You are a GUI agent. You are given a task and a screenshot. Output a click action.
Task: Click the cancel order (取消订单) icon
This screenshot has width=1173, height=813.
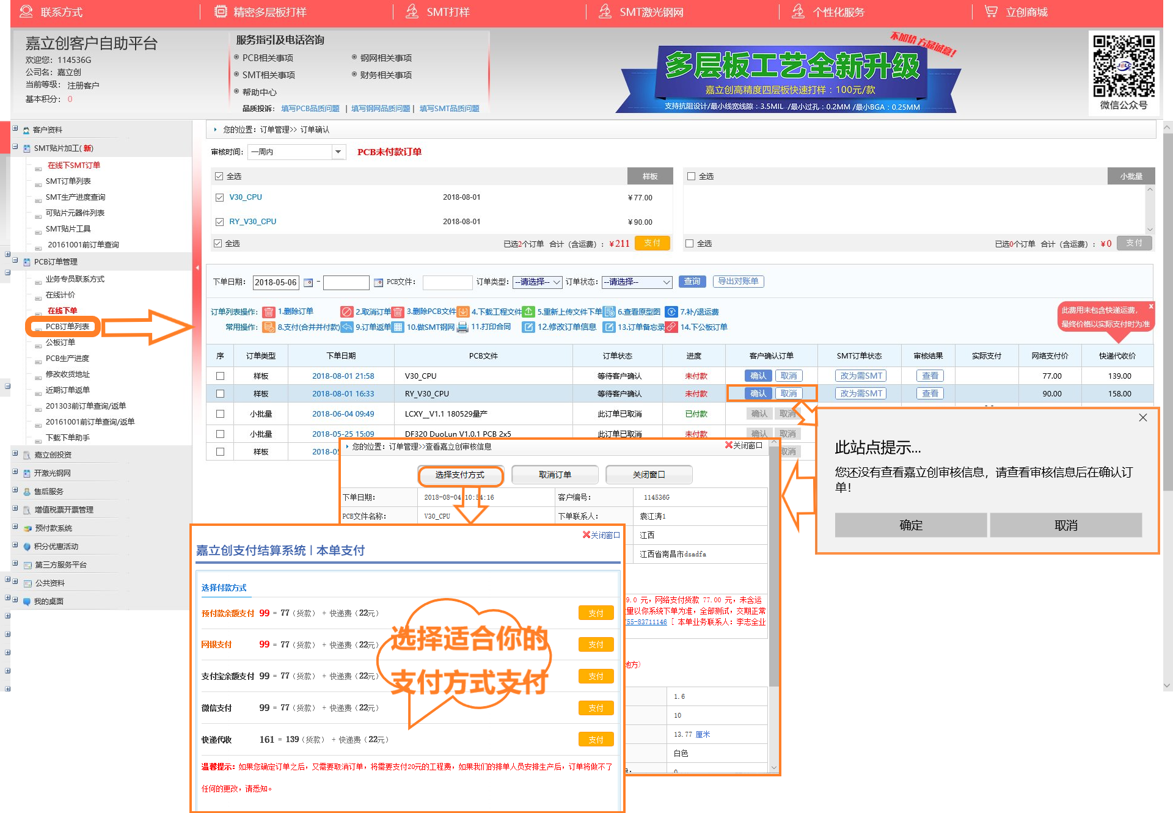347,312
